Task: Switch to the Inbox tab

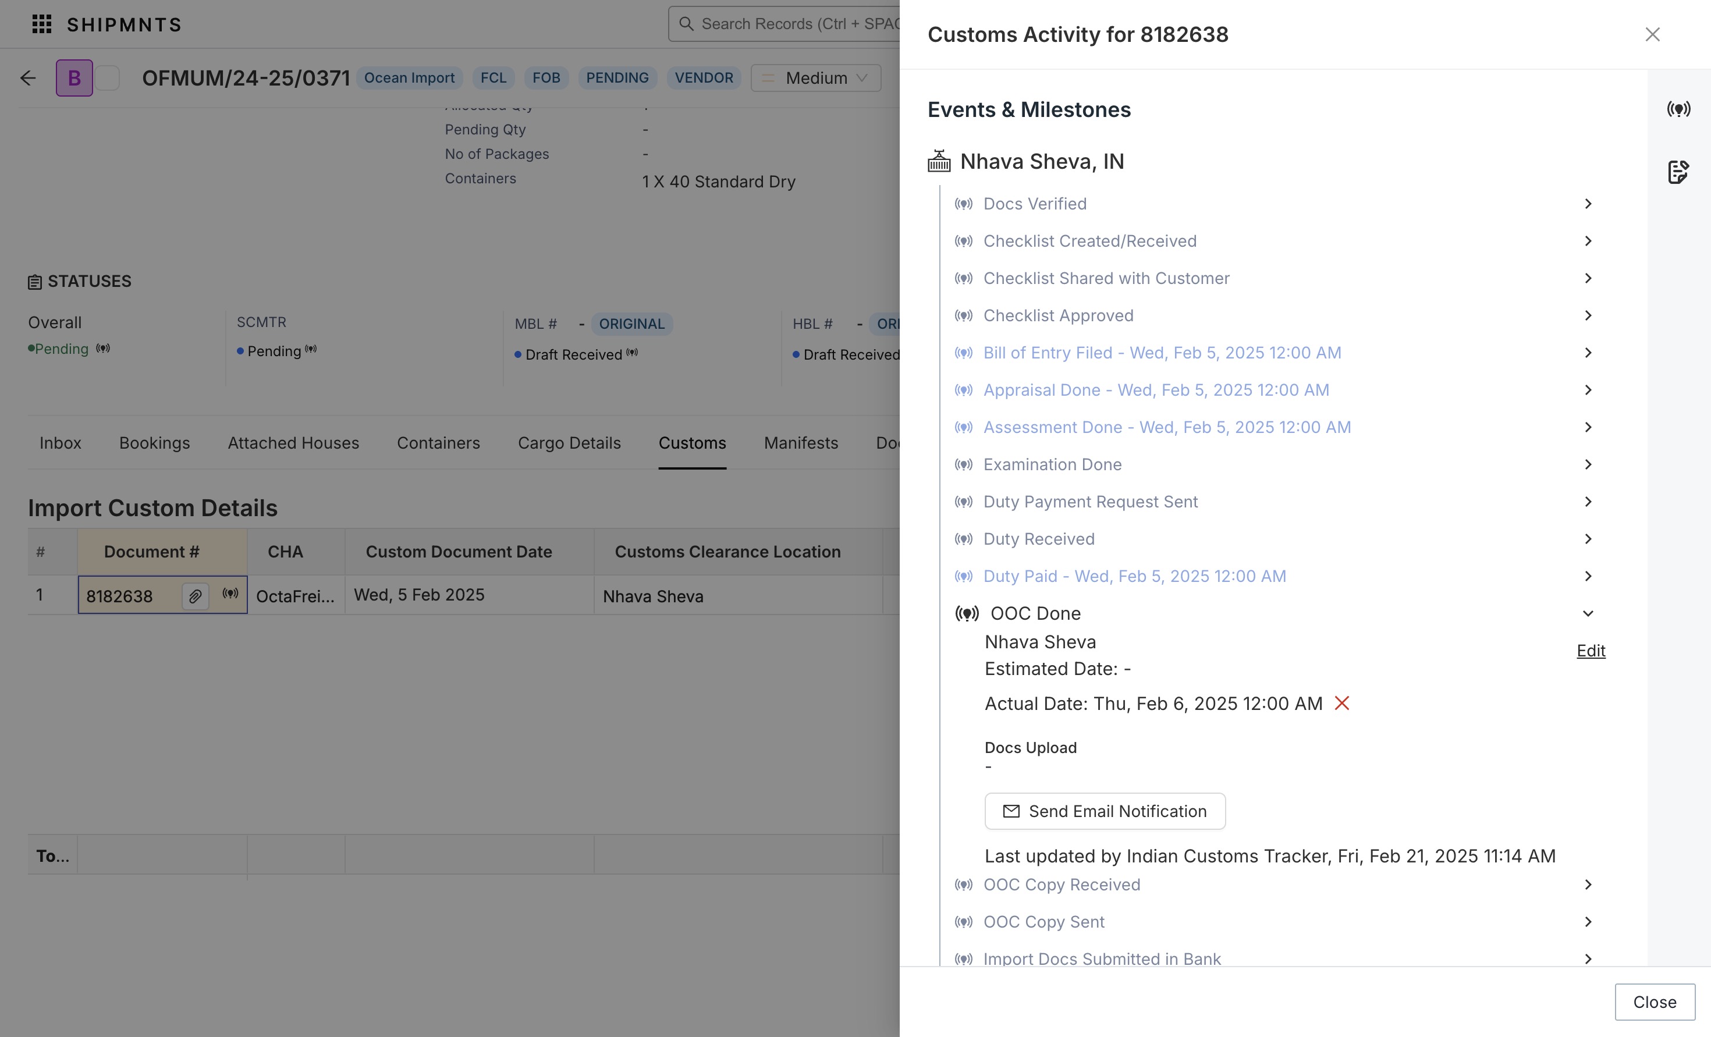Action: (x=61, y=442)
